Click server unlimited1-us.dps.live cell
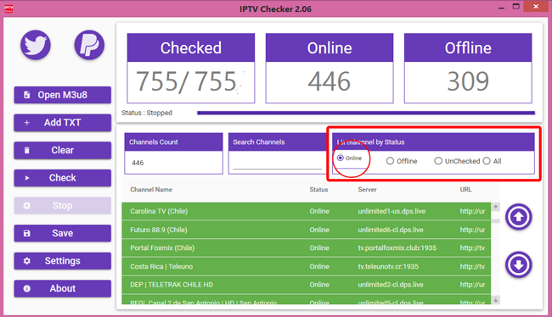This screenshot has width=552, height=317. [x=391, y=211]
